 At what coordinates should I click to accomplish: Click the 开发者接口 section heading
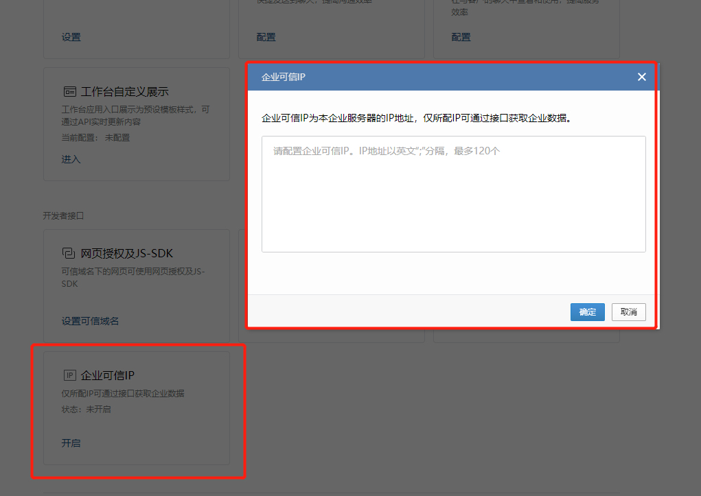(x=63, y=216)
